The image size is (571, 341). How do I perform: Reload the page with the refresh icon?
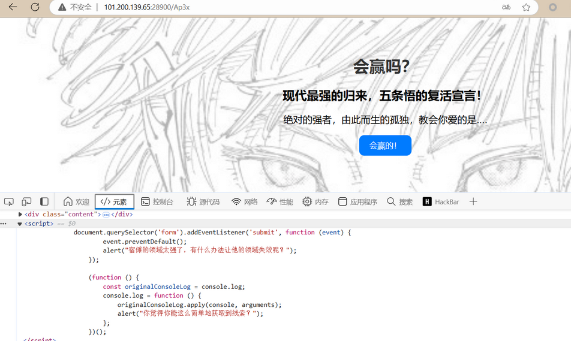point(35,7)
